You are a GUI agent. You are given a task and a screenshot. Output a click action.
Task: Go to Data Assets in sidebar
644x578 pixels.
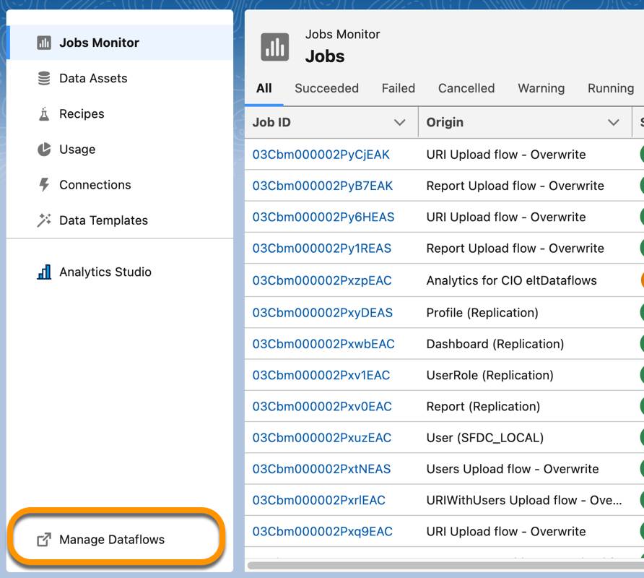(120, 78)
